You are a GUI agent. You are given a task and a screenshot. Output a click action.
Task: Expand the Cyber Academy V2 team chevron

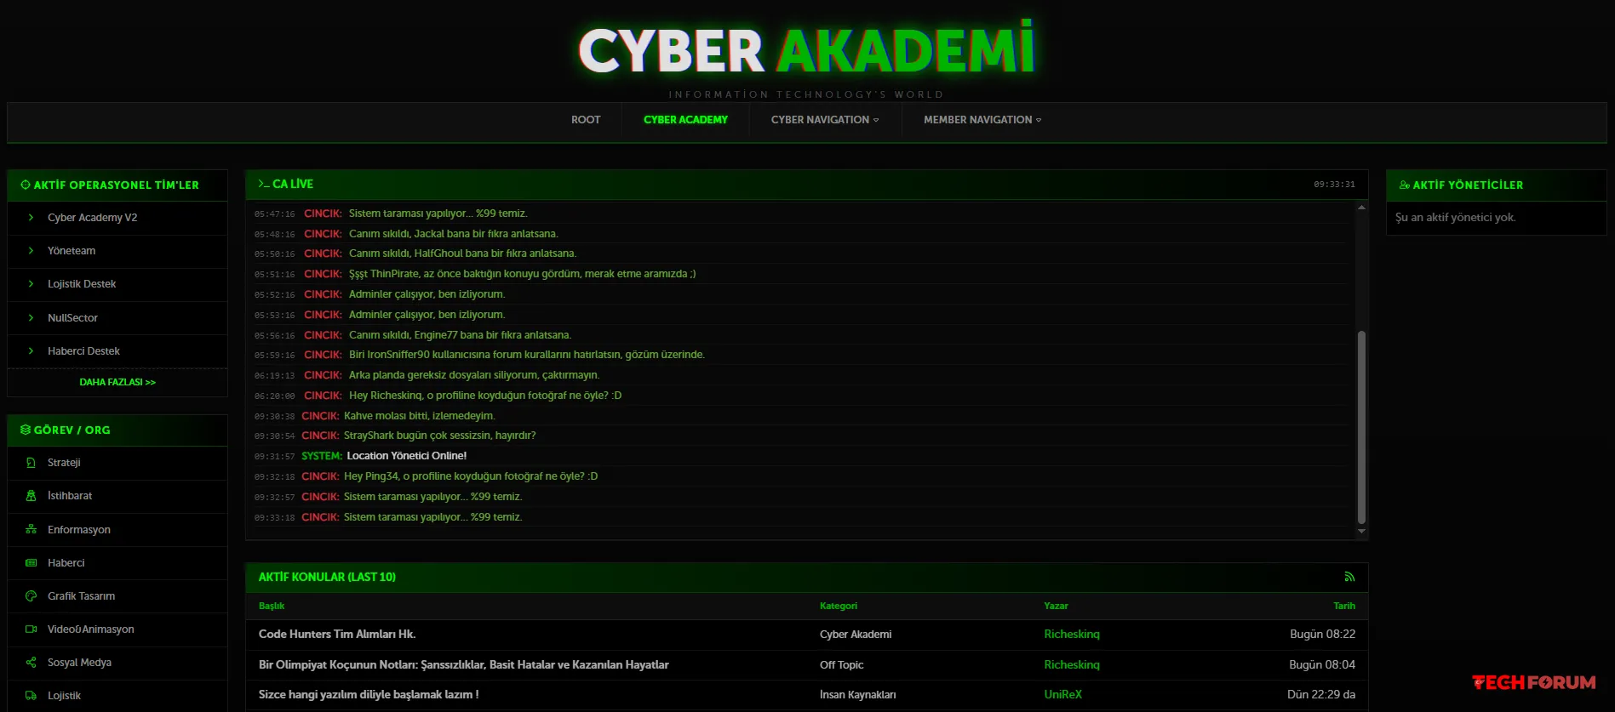31,218
